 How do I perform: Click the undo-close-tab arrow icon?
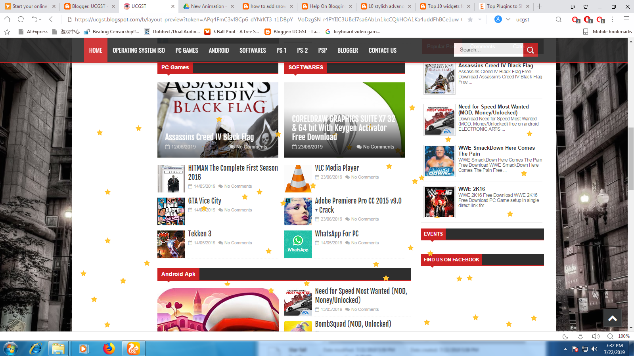(x=34, y=19)
